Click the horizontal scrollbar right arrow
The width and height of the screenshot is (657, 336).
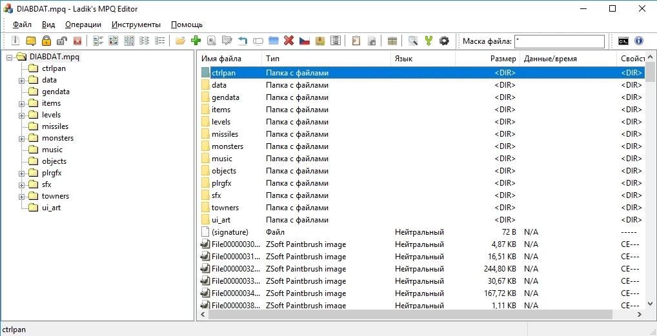click(x=640, y=314)
